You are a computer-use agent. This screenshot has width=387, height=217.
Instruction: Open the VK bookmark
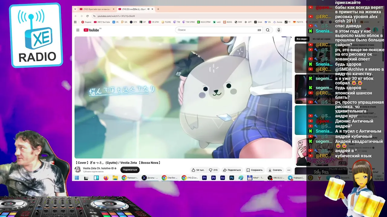tap(116, 22)
